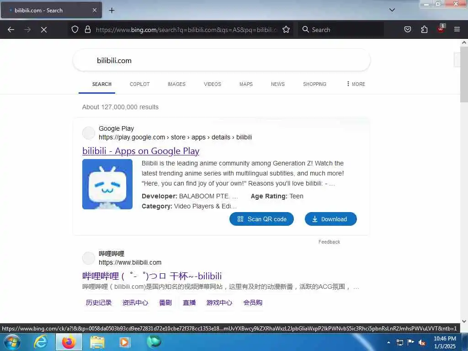Open the 会员购 sitelink

coord(253,303)
